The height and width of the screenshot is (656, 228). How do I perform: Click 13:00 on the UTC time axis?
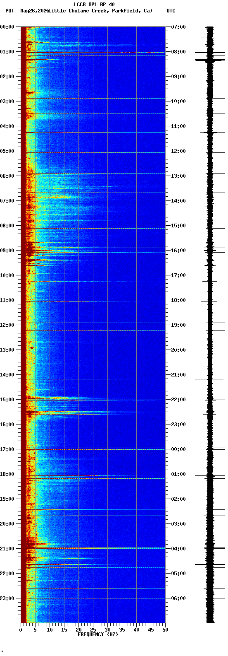(178, 176)
